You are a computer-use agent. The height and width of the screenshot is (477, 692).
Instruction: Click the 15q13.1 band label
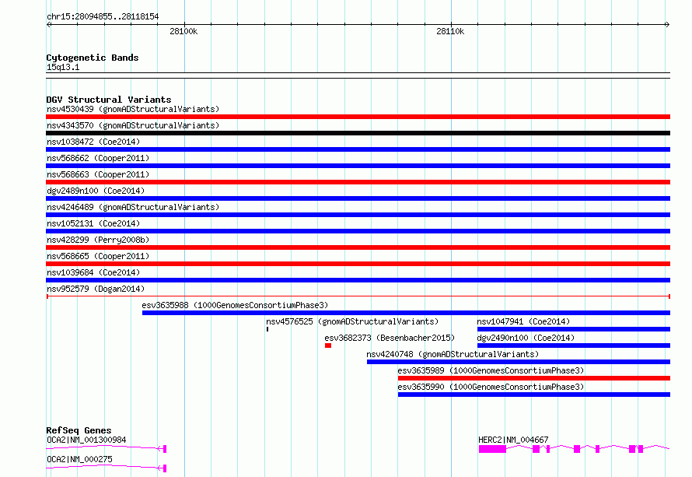[x=63, y=67]
